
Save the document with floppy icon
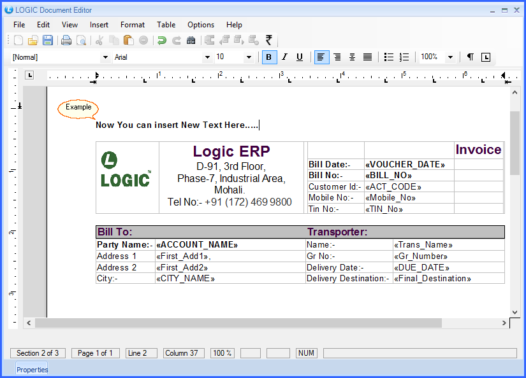(48, 40)
